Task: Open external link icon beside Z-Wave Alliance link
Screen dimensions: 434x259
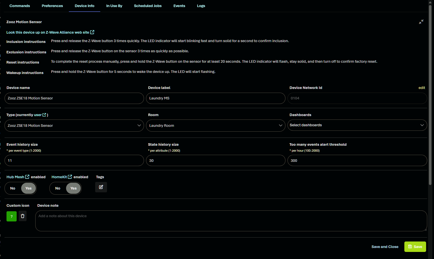Action: [x=92, y=32]
